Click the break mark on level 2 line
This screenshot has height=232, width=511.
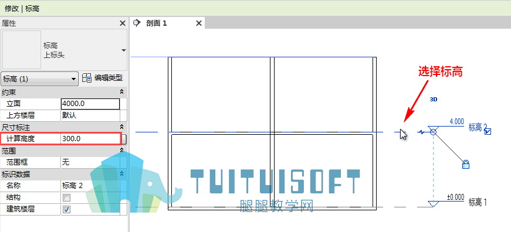click(x=422, y=132)
